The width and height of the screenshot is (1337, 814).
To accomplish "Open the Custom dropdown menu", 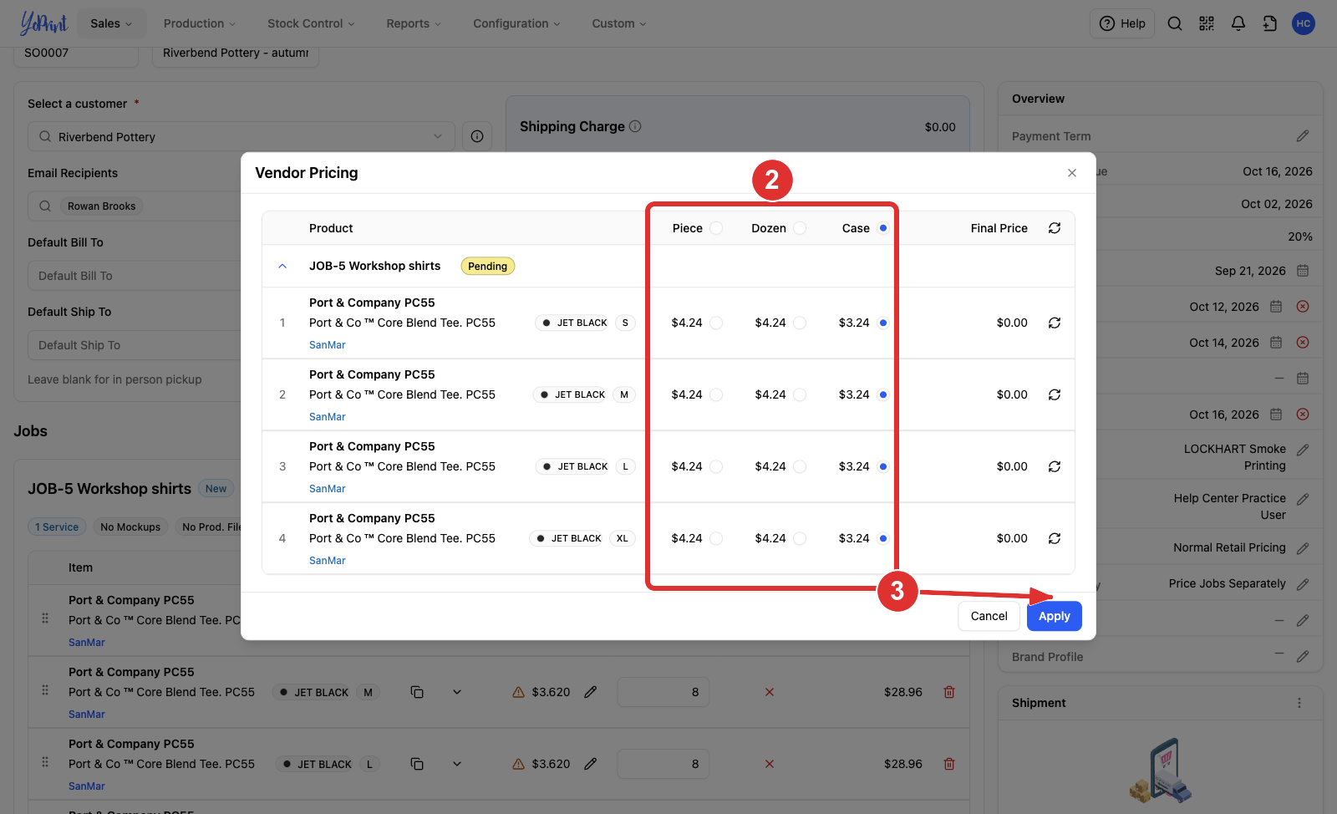I will 619,23.
